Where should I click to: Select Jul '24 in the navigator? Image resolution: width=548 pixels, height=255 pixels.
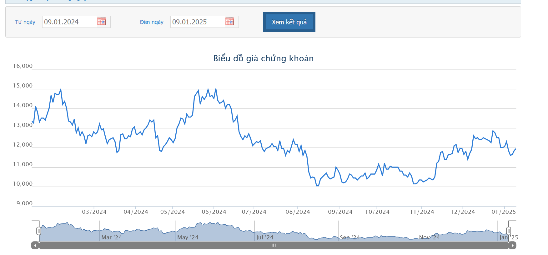[265, 237]
